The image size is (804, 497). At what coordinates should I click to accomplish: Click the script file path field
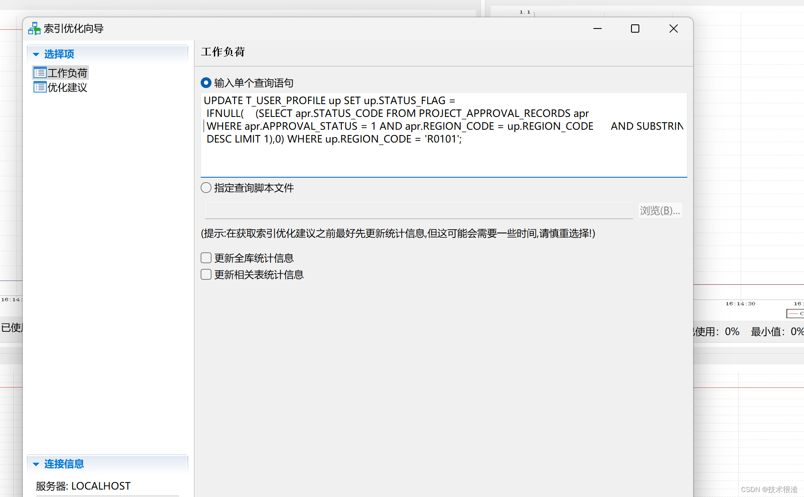click(x=419, y=210)
